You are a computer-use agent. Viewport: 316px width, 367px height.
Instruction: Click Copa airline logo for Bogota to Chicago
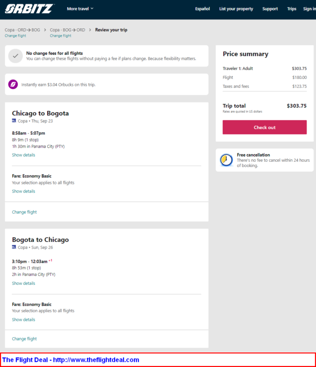pyautogui.click(x=14, y=247)
